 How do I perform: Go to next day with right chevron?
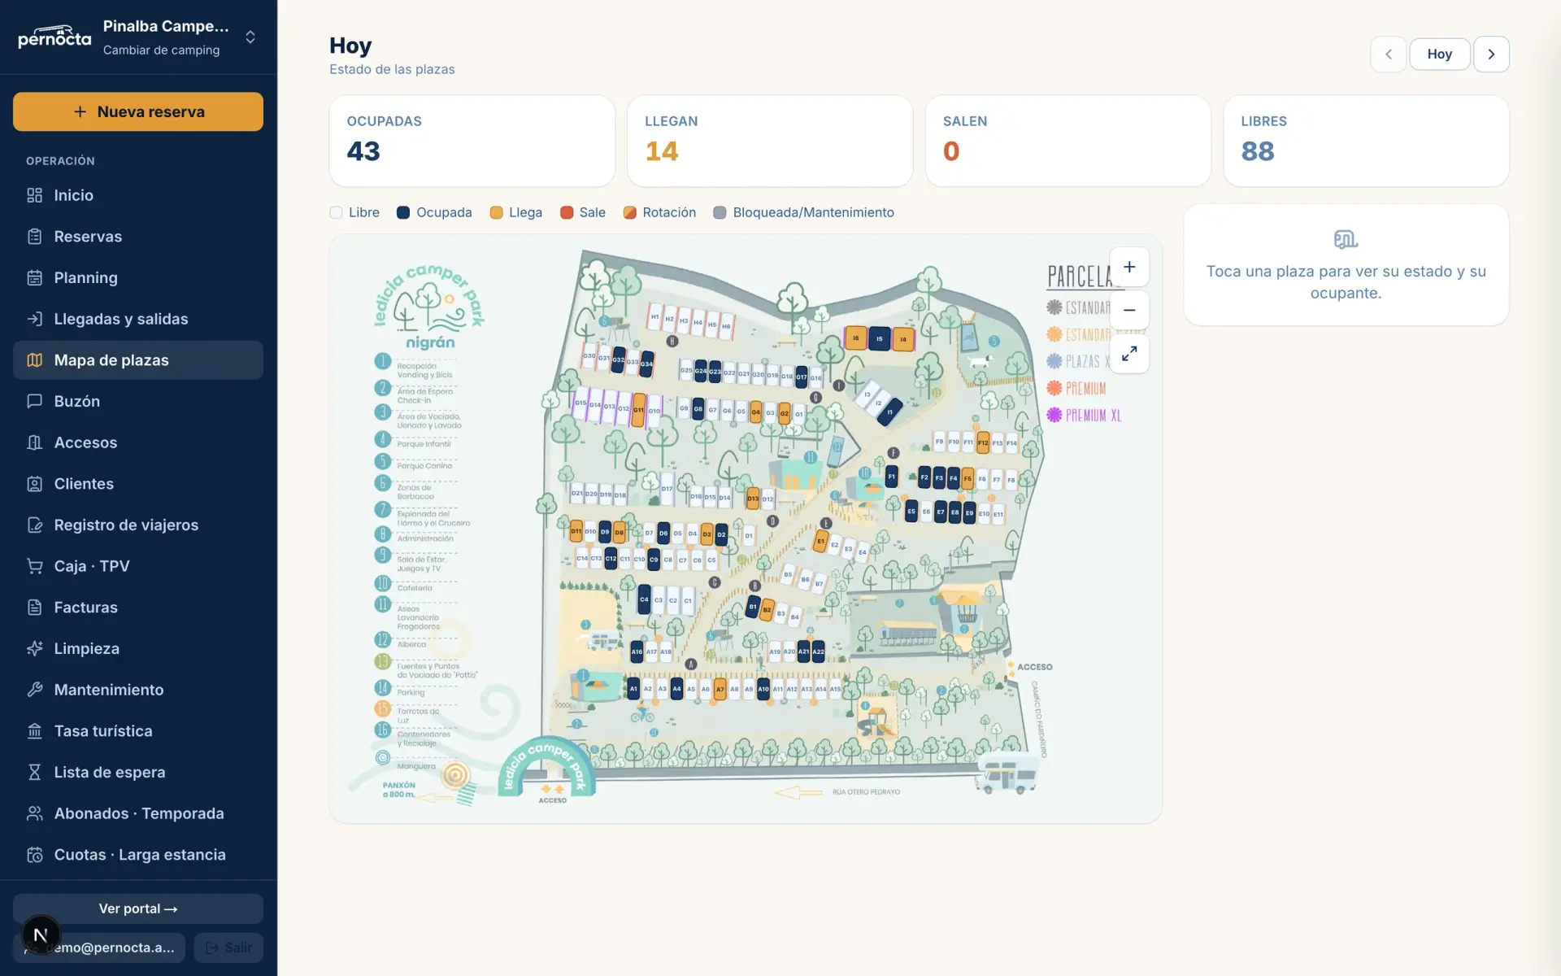1491,54
